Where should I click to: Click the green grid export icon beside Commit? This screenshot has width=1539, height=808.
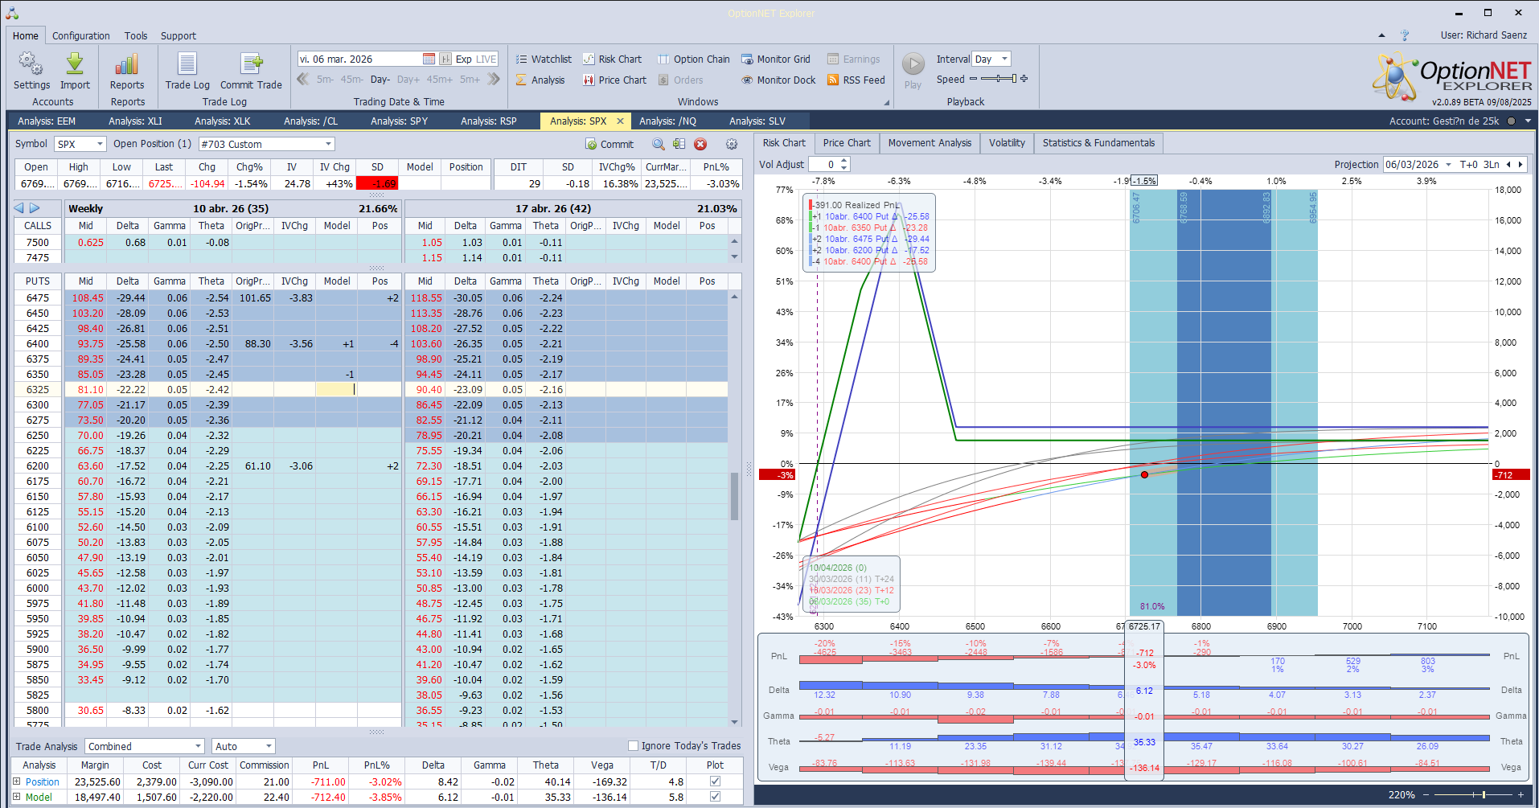[x=679, y=144]
